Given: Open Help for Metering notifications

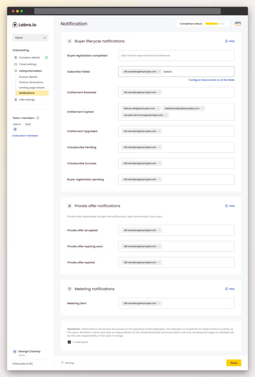Looking at the screenshot, I should click(230, 289).
